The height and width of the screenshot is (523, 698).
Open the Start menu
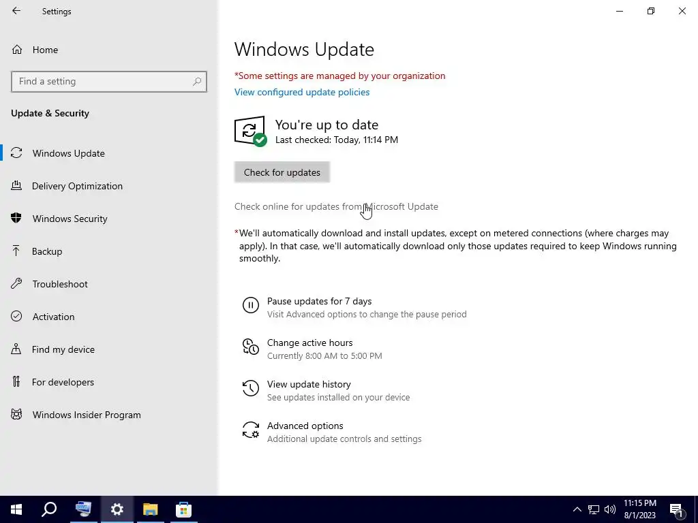tap(16, 509)
